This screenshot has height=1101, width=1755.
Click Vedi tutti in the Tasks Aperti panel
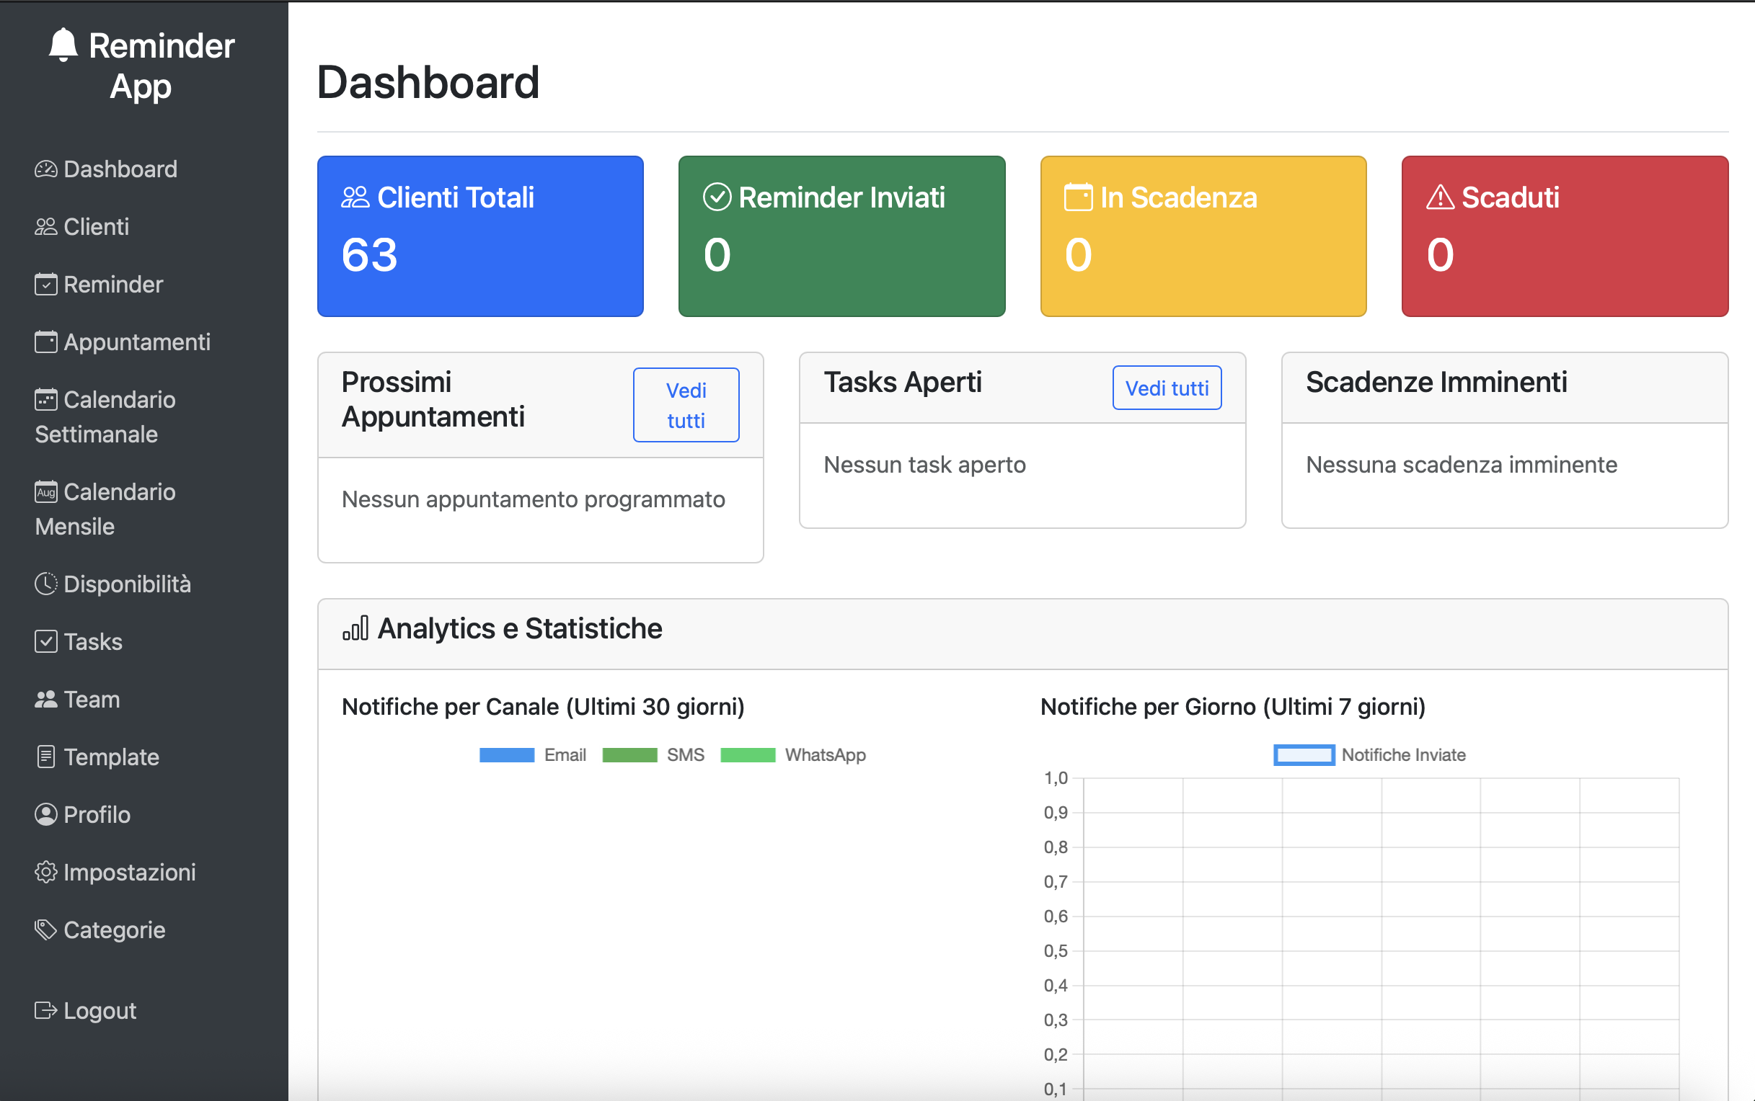pyautogui.click(x=1166, y=388)
